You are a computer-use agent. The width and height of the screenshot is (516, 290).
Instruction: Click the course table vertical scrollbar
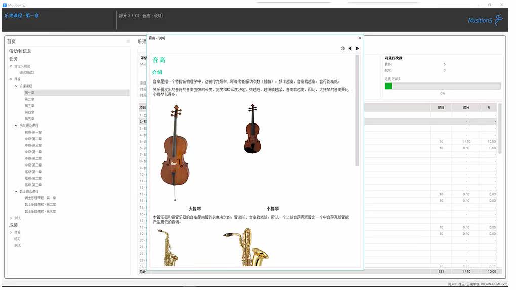(500, 128)
